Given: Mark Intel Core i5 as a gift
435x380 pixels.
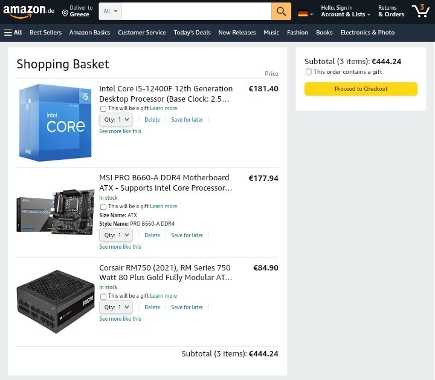Looking at the screenshot, I should 103,108.
